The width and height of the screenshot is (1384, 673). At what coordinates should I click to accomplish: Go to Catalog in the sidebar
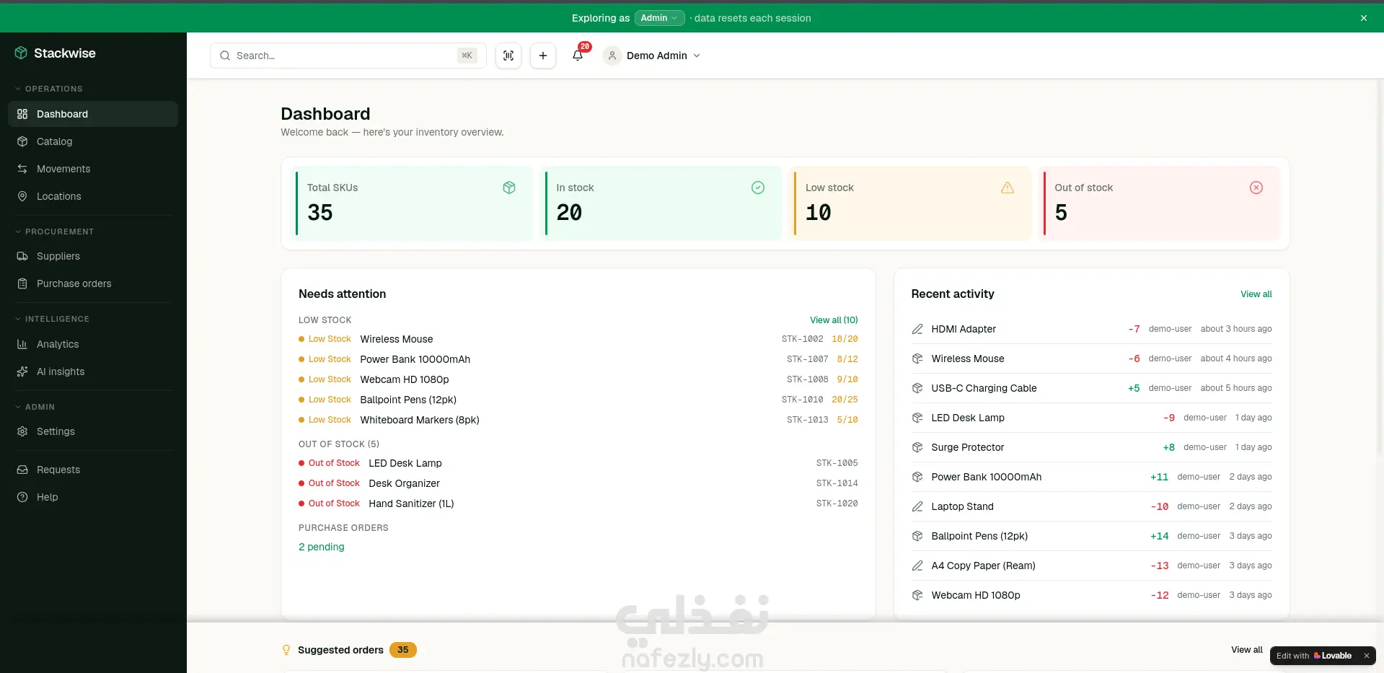tap(93, 141)
